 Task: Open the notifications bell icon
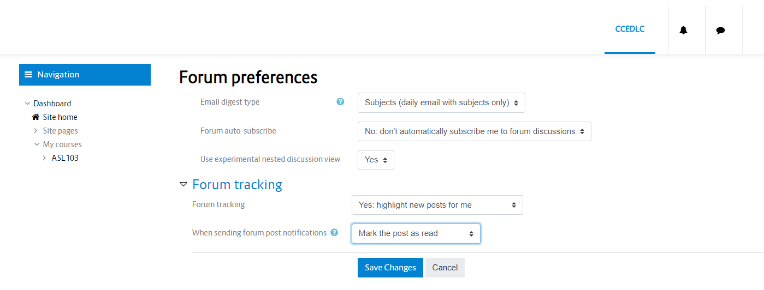click(x=683, y=31)
